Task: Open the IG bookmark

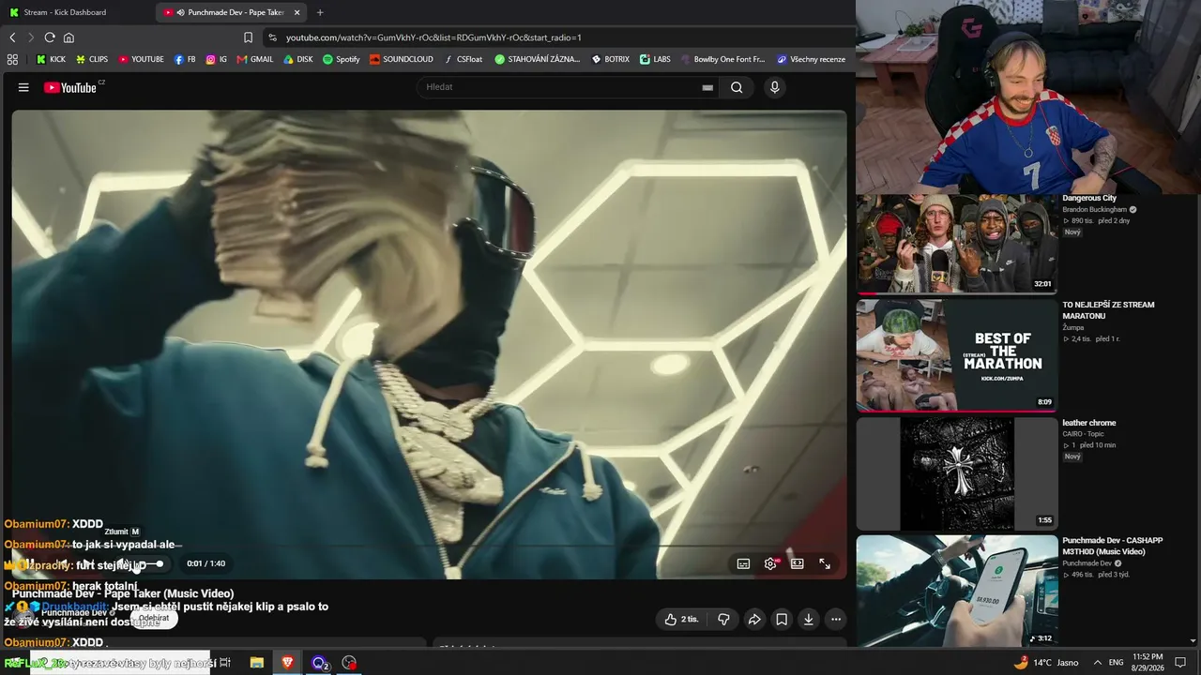Action: coord(217,59)
